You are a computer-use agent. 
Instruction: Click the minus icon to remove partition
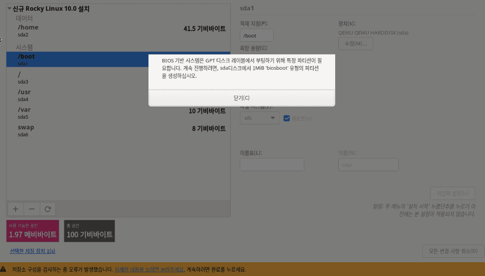tap(32, 209)
